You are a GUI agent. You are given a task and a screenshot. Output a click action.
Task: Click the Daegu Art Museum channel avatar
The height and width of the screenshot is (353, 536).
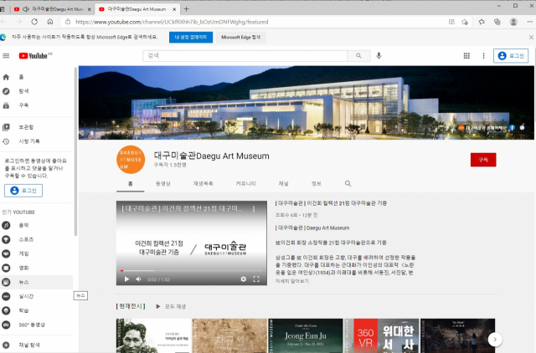point(131,160)
